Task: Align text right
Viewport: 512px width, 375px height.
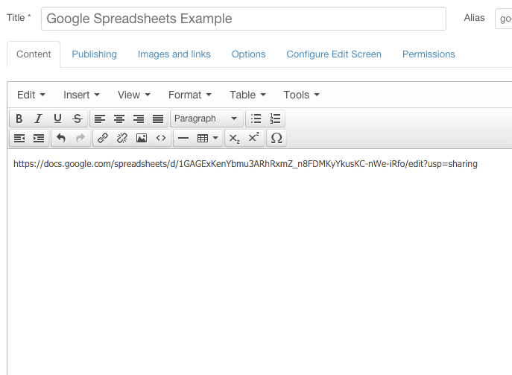Action: [139, 119]
